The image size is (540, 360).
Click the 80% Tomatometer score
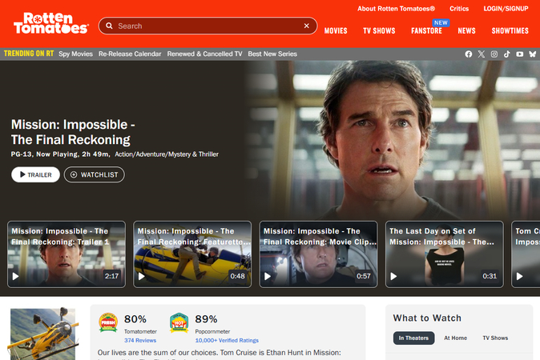point(135,319)
